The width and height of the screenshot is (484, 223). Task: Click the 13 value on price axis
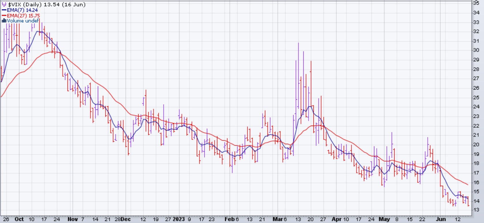(x=476, y=210)
